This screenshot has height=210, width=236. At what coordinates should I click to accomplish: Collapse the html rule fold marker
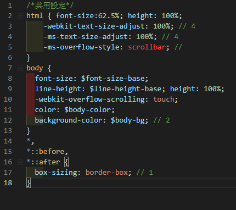point(20,16)
